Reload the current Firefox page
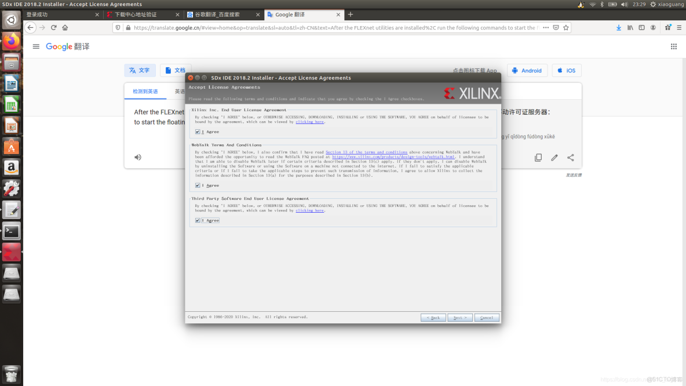The image size is (686, 386). click(x=53, y=28)
